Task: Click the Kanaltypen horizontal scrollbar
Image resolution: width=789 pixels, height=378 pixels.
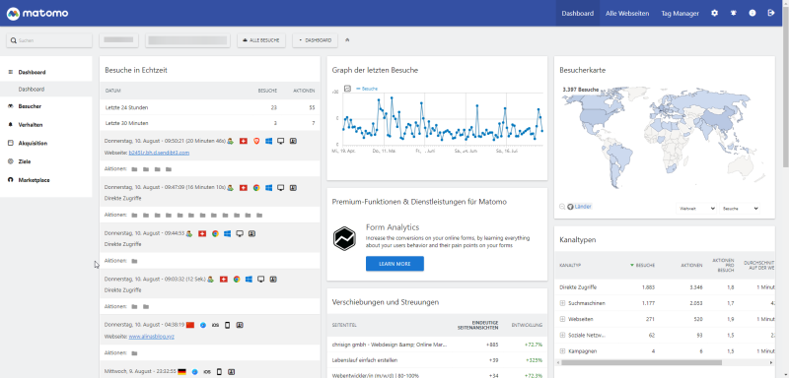Action: pos(642,362)
